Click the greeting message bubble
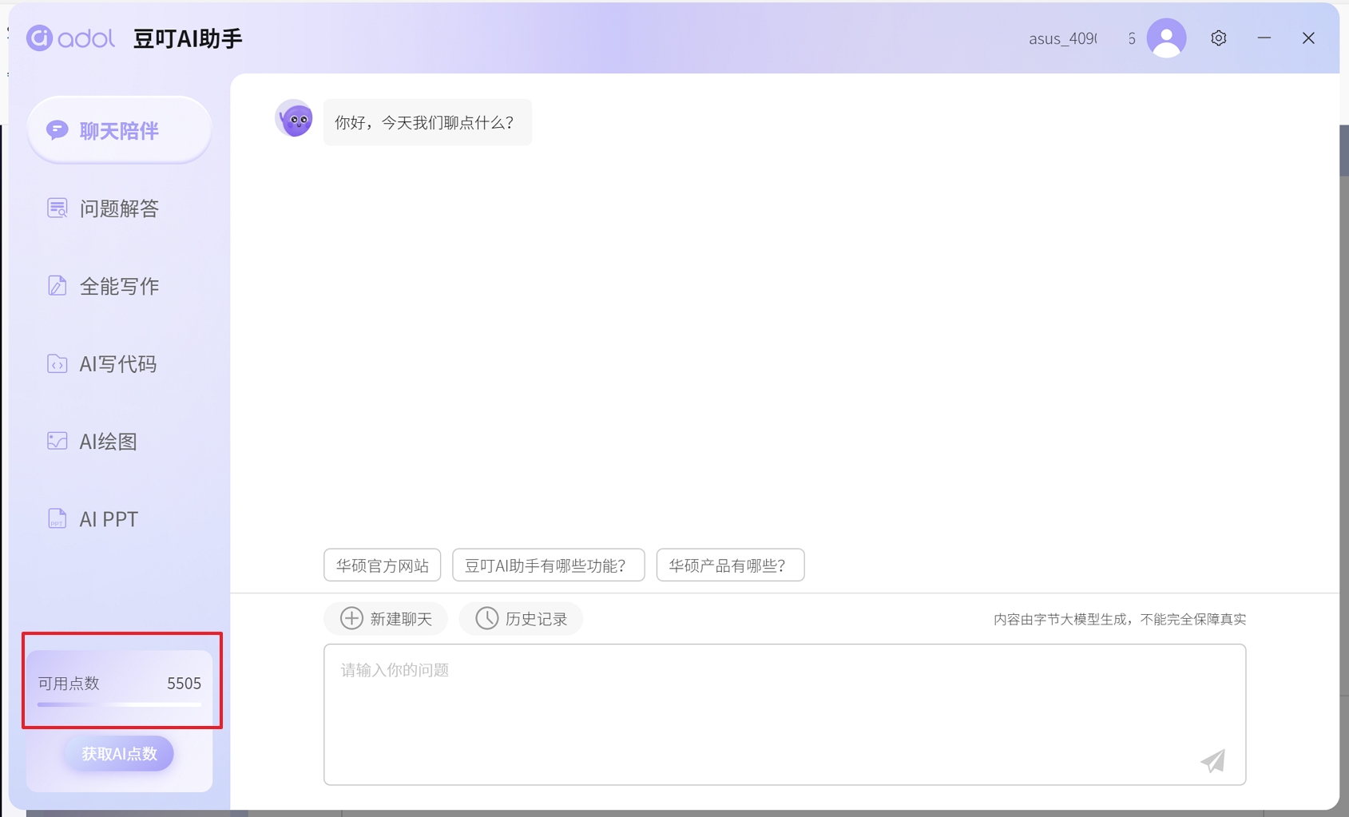This screenshot has width=1349, height=817. (x=427, y=122)
